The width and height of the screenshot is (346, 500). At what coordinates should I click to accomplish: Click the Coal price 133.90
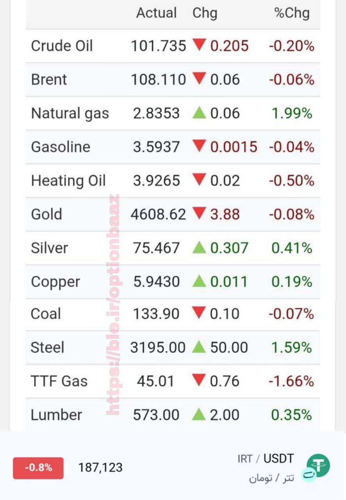click(156, 314)
